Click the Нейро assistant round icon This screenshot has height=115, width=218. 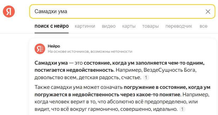[40, 49]
